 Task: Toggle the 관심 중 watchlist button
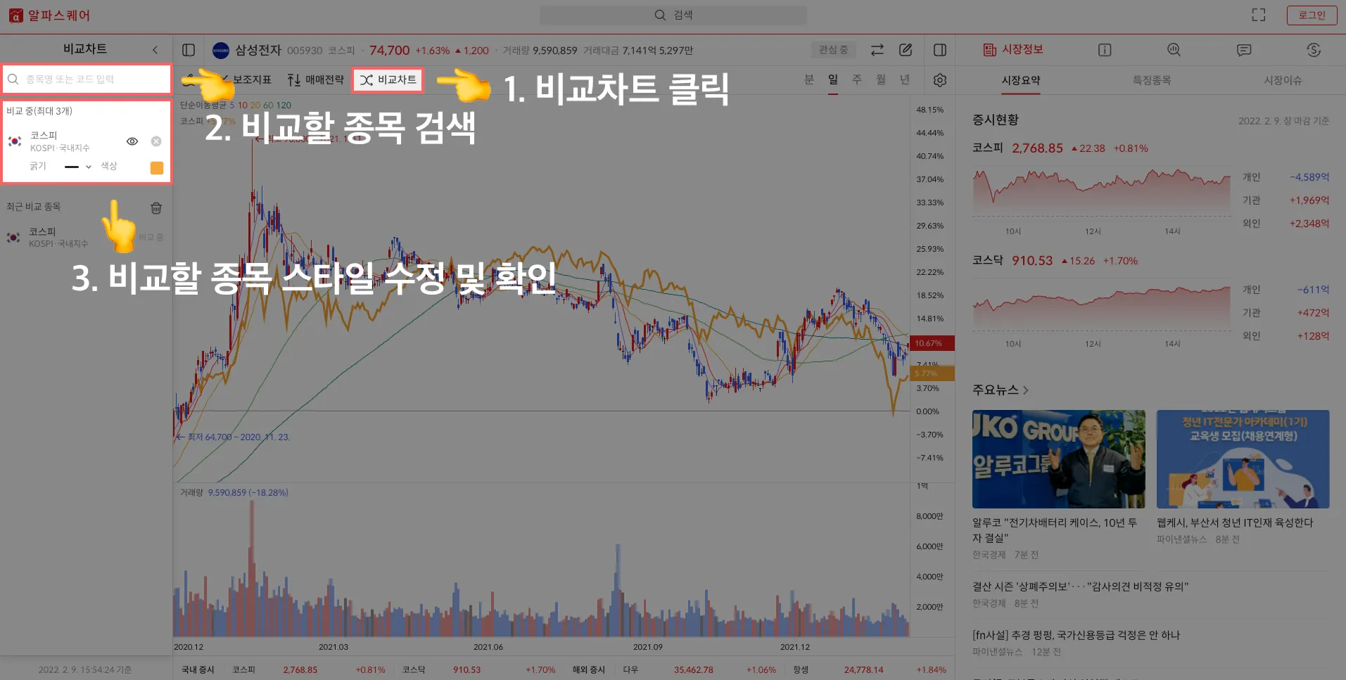[x=833, y=50]
